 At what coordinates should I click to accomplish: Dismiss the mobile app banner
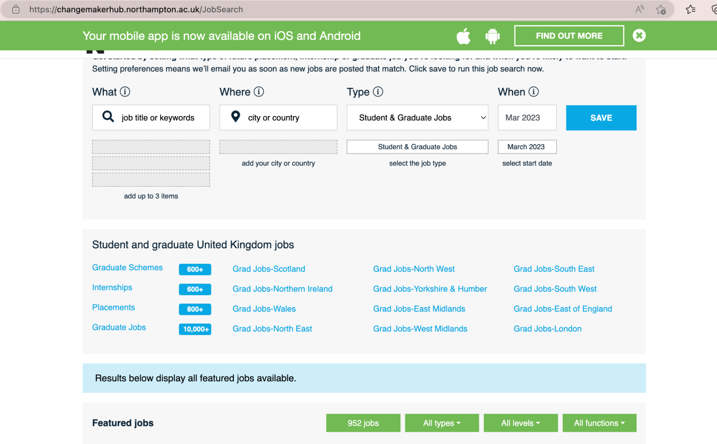pyautogui.click(x=639, y=35)
